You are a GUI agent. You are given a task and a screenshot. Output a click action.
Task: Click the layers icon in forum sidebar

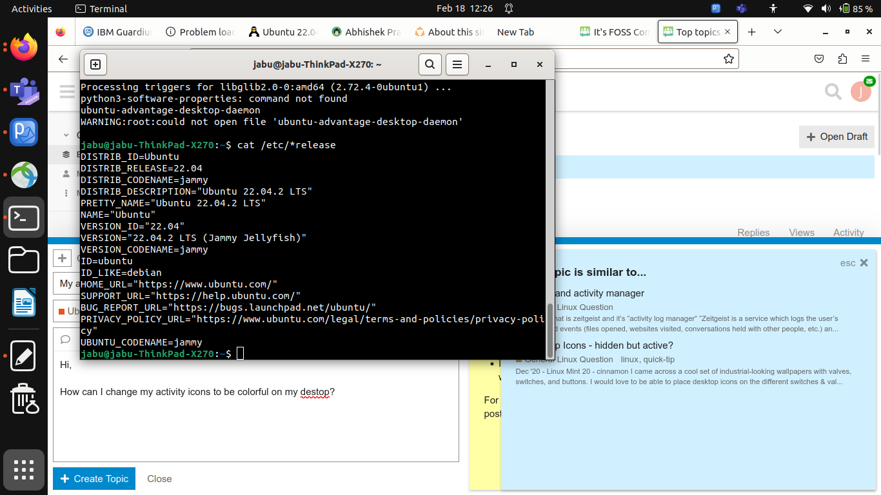coord(66,155)
